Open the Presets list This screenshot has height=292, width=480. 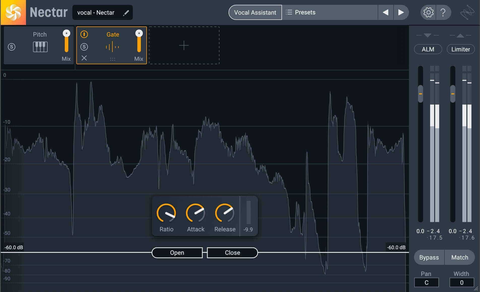pos(330,12)
